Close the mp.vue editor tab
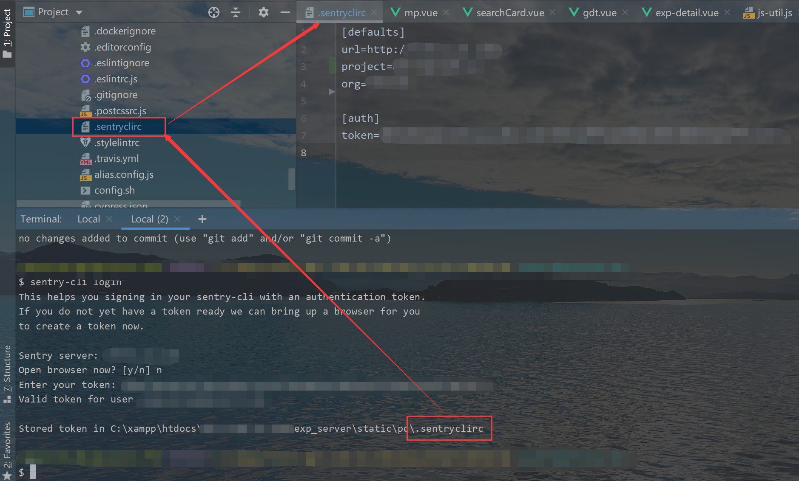Viewport: 799px width, 481px height. pyautogui.click(x=446, y=13)
